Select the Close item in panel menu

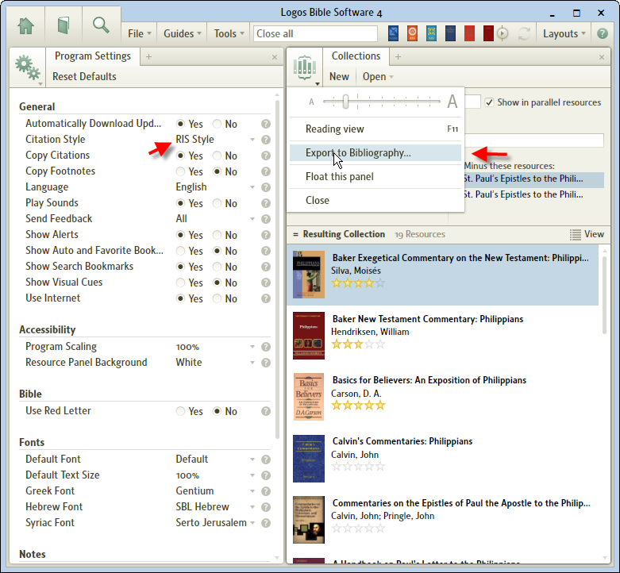tap(375, 200)
